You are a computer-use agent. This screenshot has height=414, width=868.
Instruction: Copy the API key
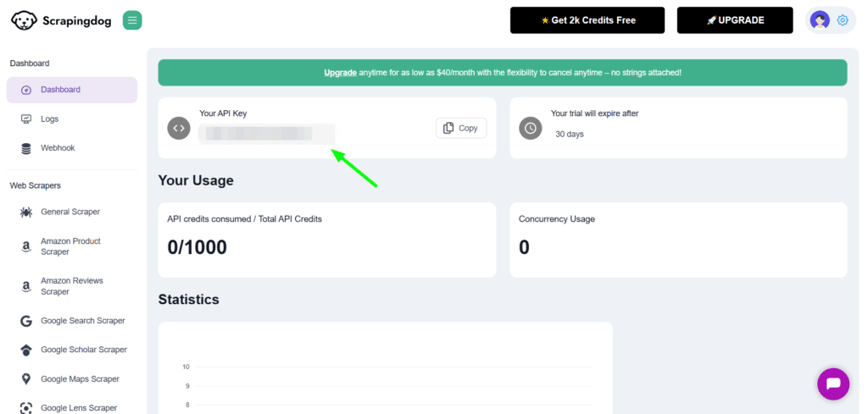click(461, 128)
